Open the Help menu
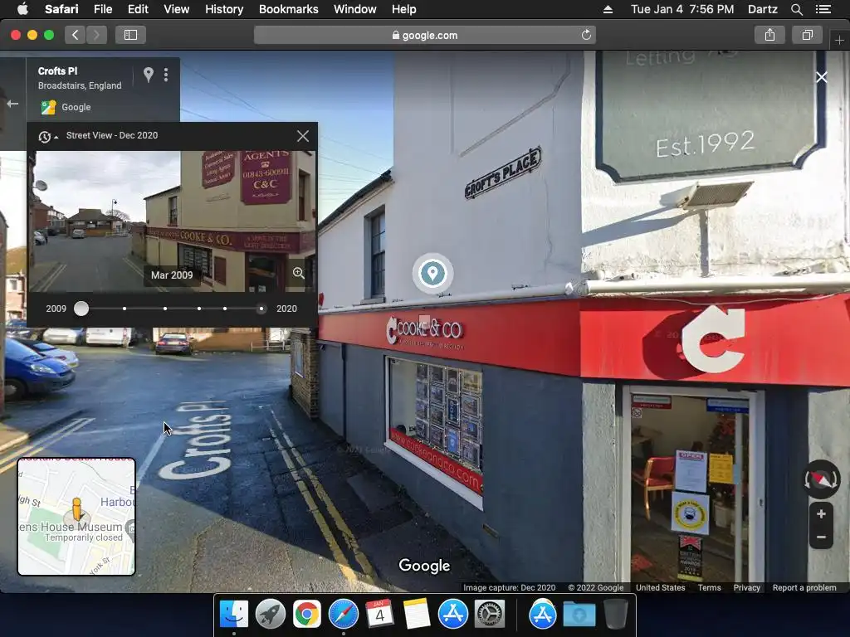This screenshot has width=850, height=637. click(404, 9)
